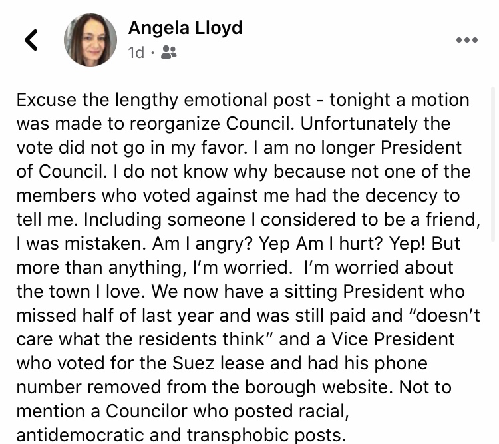Tap the back arrow icon
The width and height of the screenshot is (499, 444).
31,40
